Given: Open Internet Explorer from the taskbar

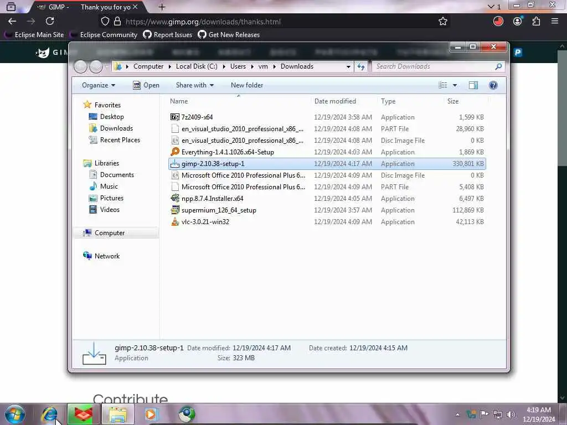Looking at the screenshot, I should [49, 414].
